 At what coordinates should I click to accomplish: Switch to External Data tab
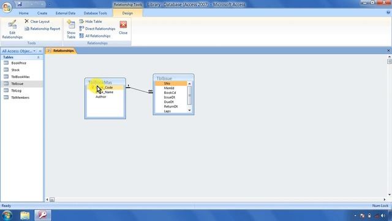coord(66,13)
